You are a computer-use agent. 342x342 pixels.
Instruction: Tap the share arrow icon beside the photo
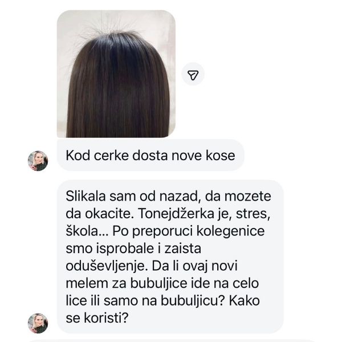193,74
